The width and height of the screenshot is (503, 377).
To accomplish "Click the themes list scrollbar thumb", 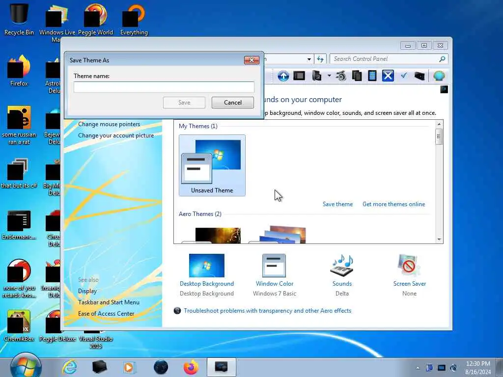I will 439,136.
